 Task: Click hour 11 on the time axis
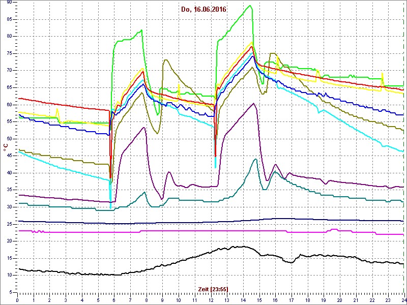pyautogui.click(x=194, y=300)
